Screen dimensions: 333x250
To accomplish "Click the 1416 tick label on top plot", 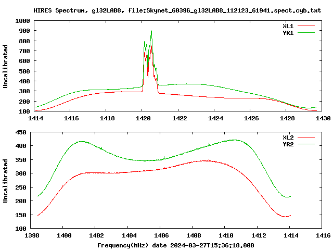I will point(71,118).
